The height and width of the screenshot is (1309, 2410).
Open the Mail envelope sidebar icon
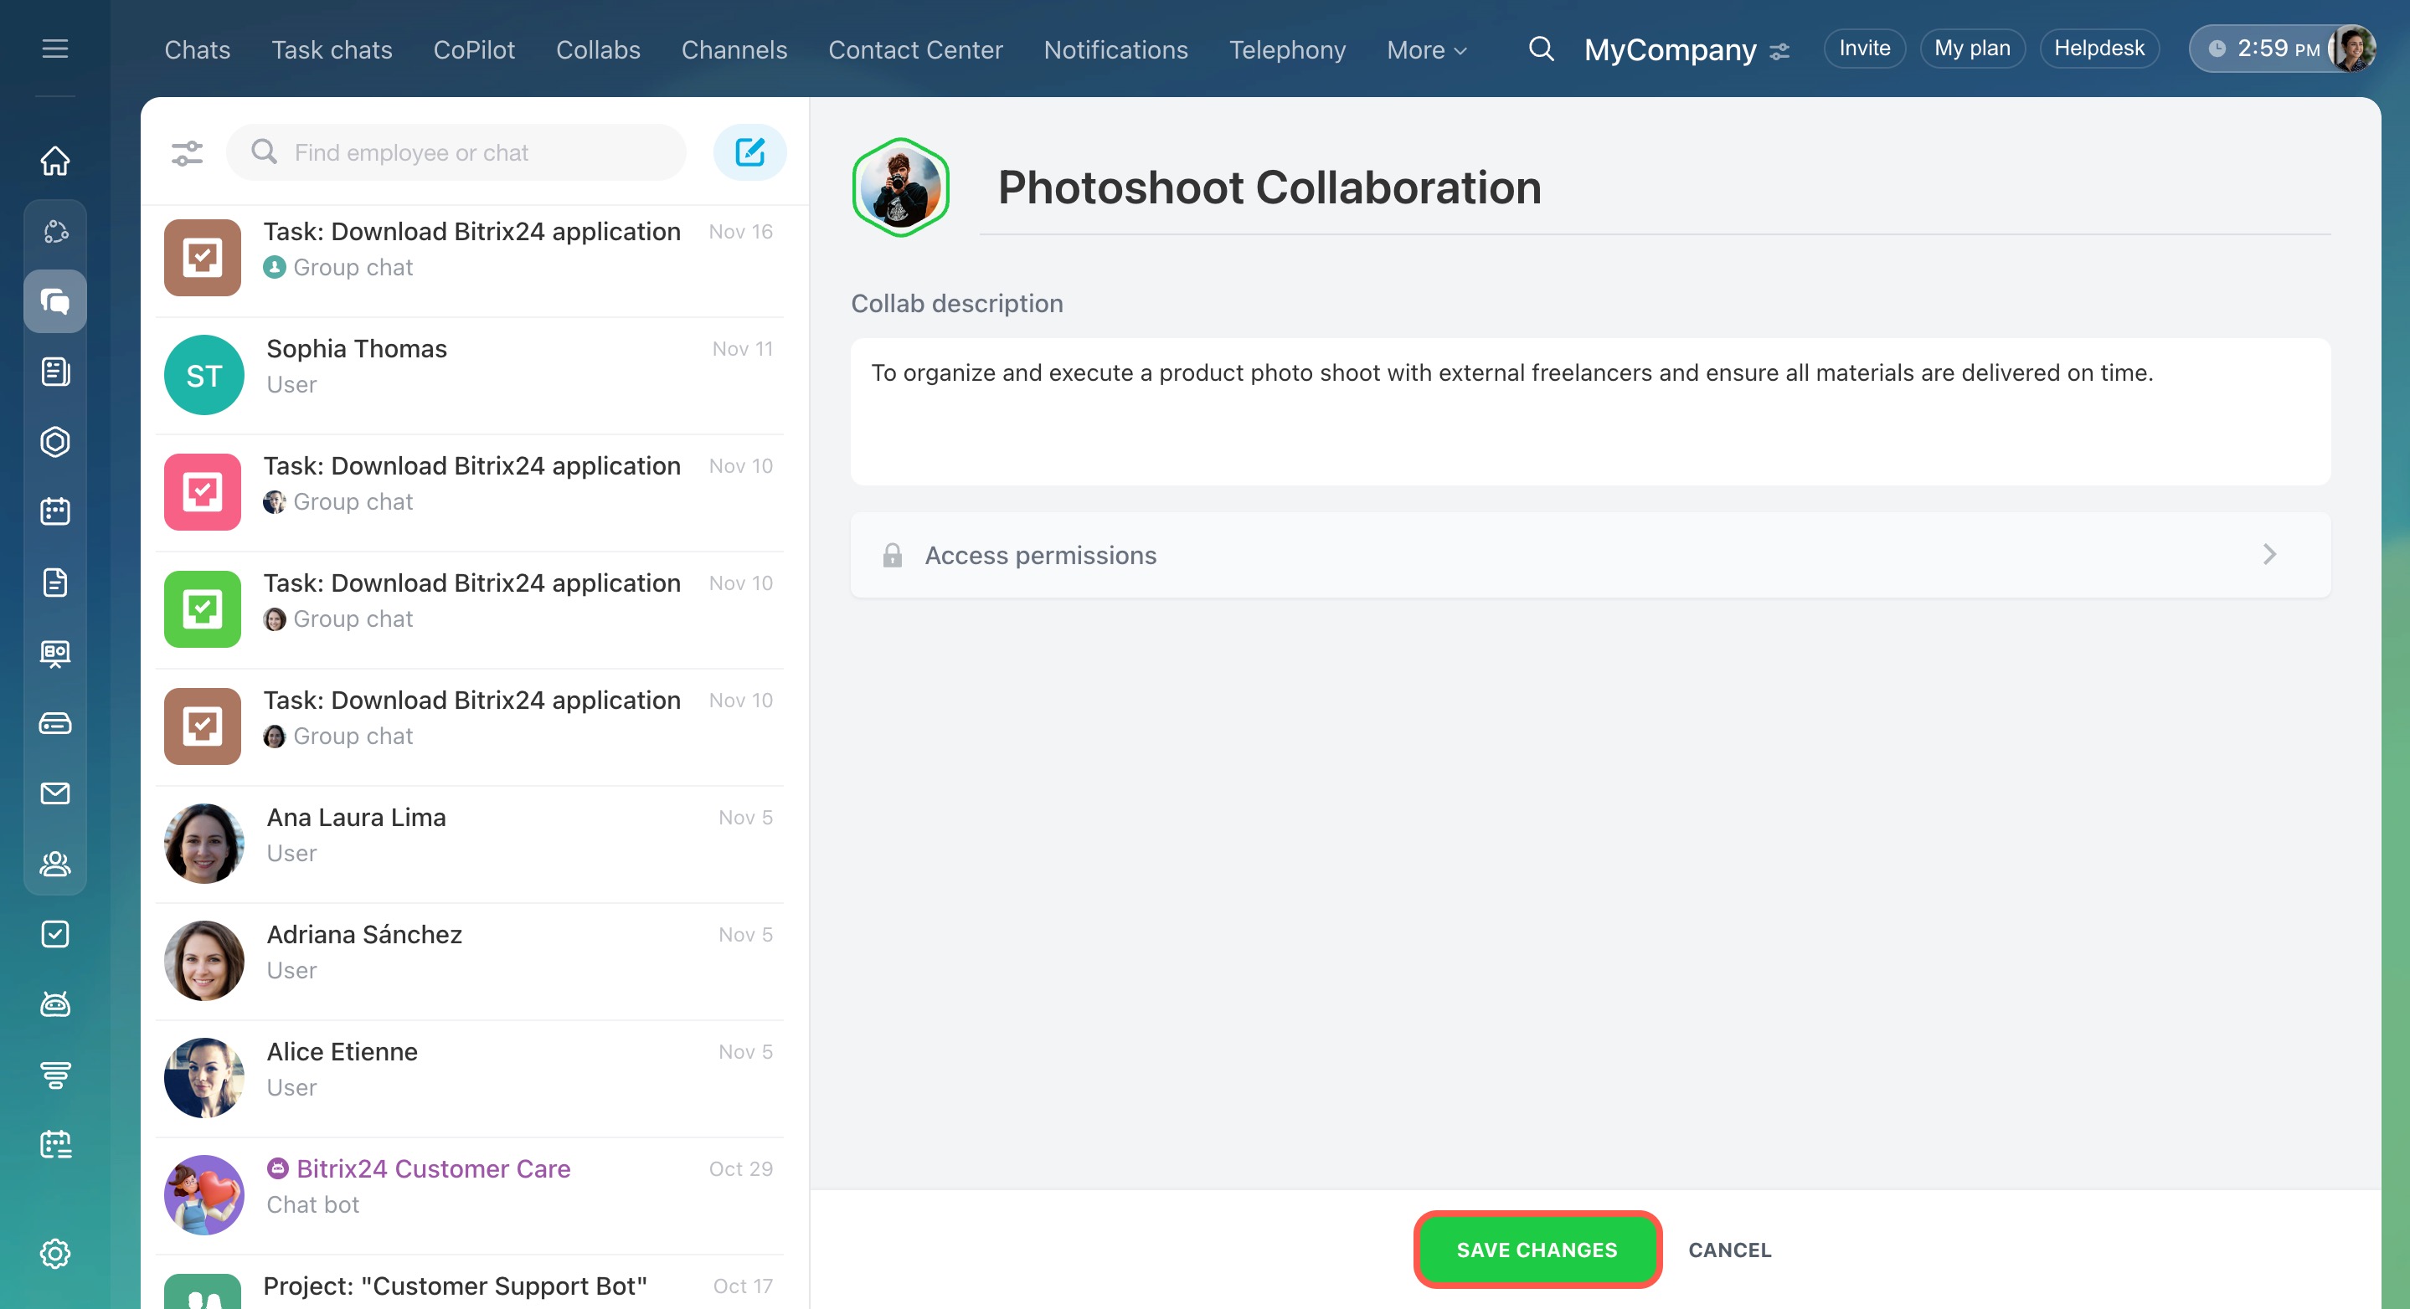click(x=55, y=793)
